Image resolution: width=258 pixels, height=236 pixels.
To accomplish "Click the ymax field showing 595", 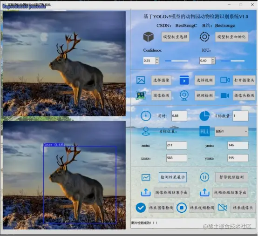I will (x=238, y=158).
